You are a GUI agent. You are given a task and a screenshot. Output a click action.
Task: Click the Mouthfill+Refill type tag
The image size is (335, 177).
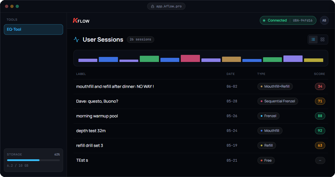(275, 86)
